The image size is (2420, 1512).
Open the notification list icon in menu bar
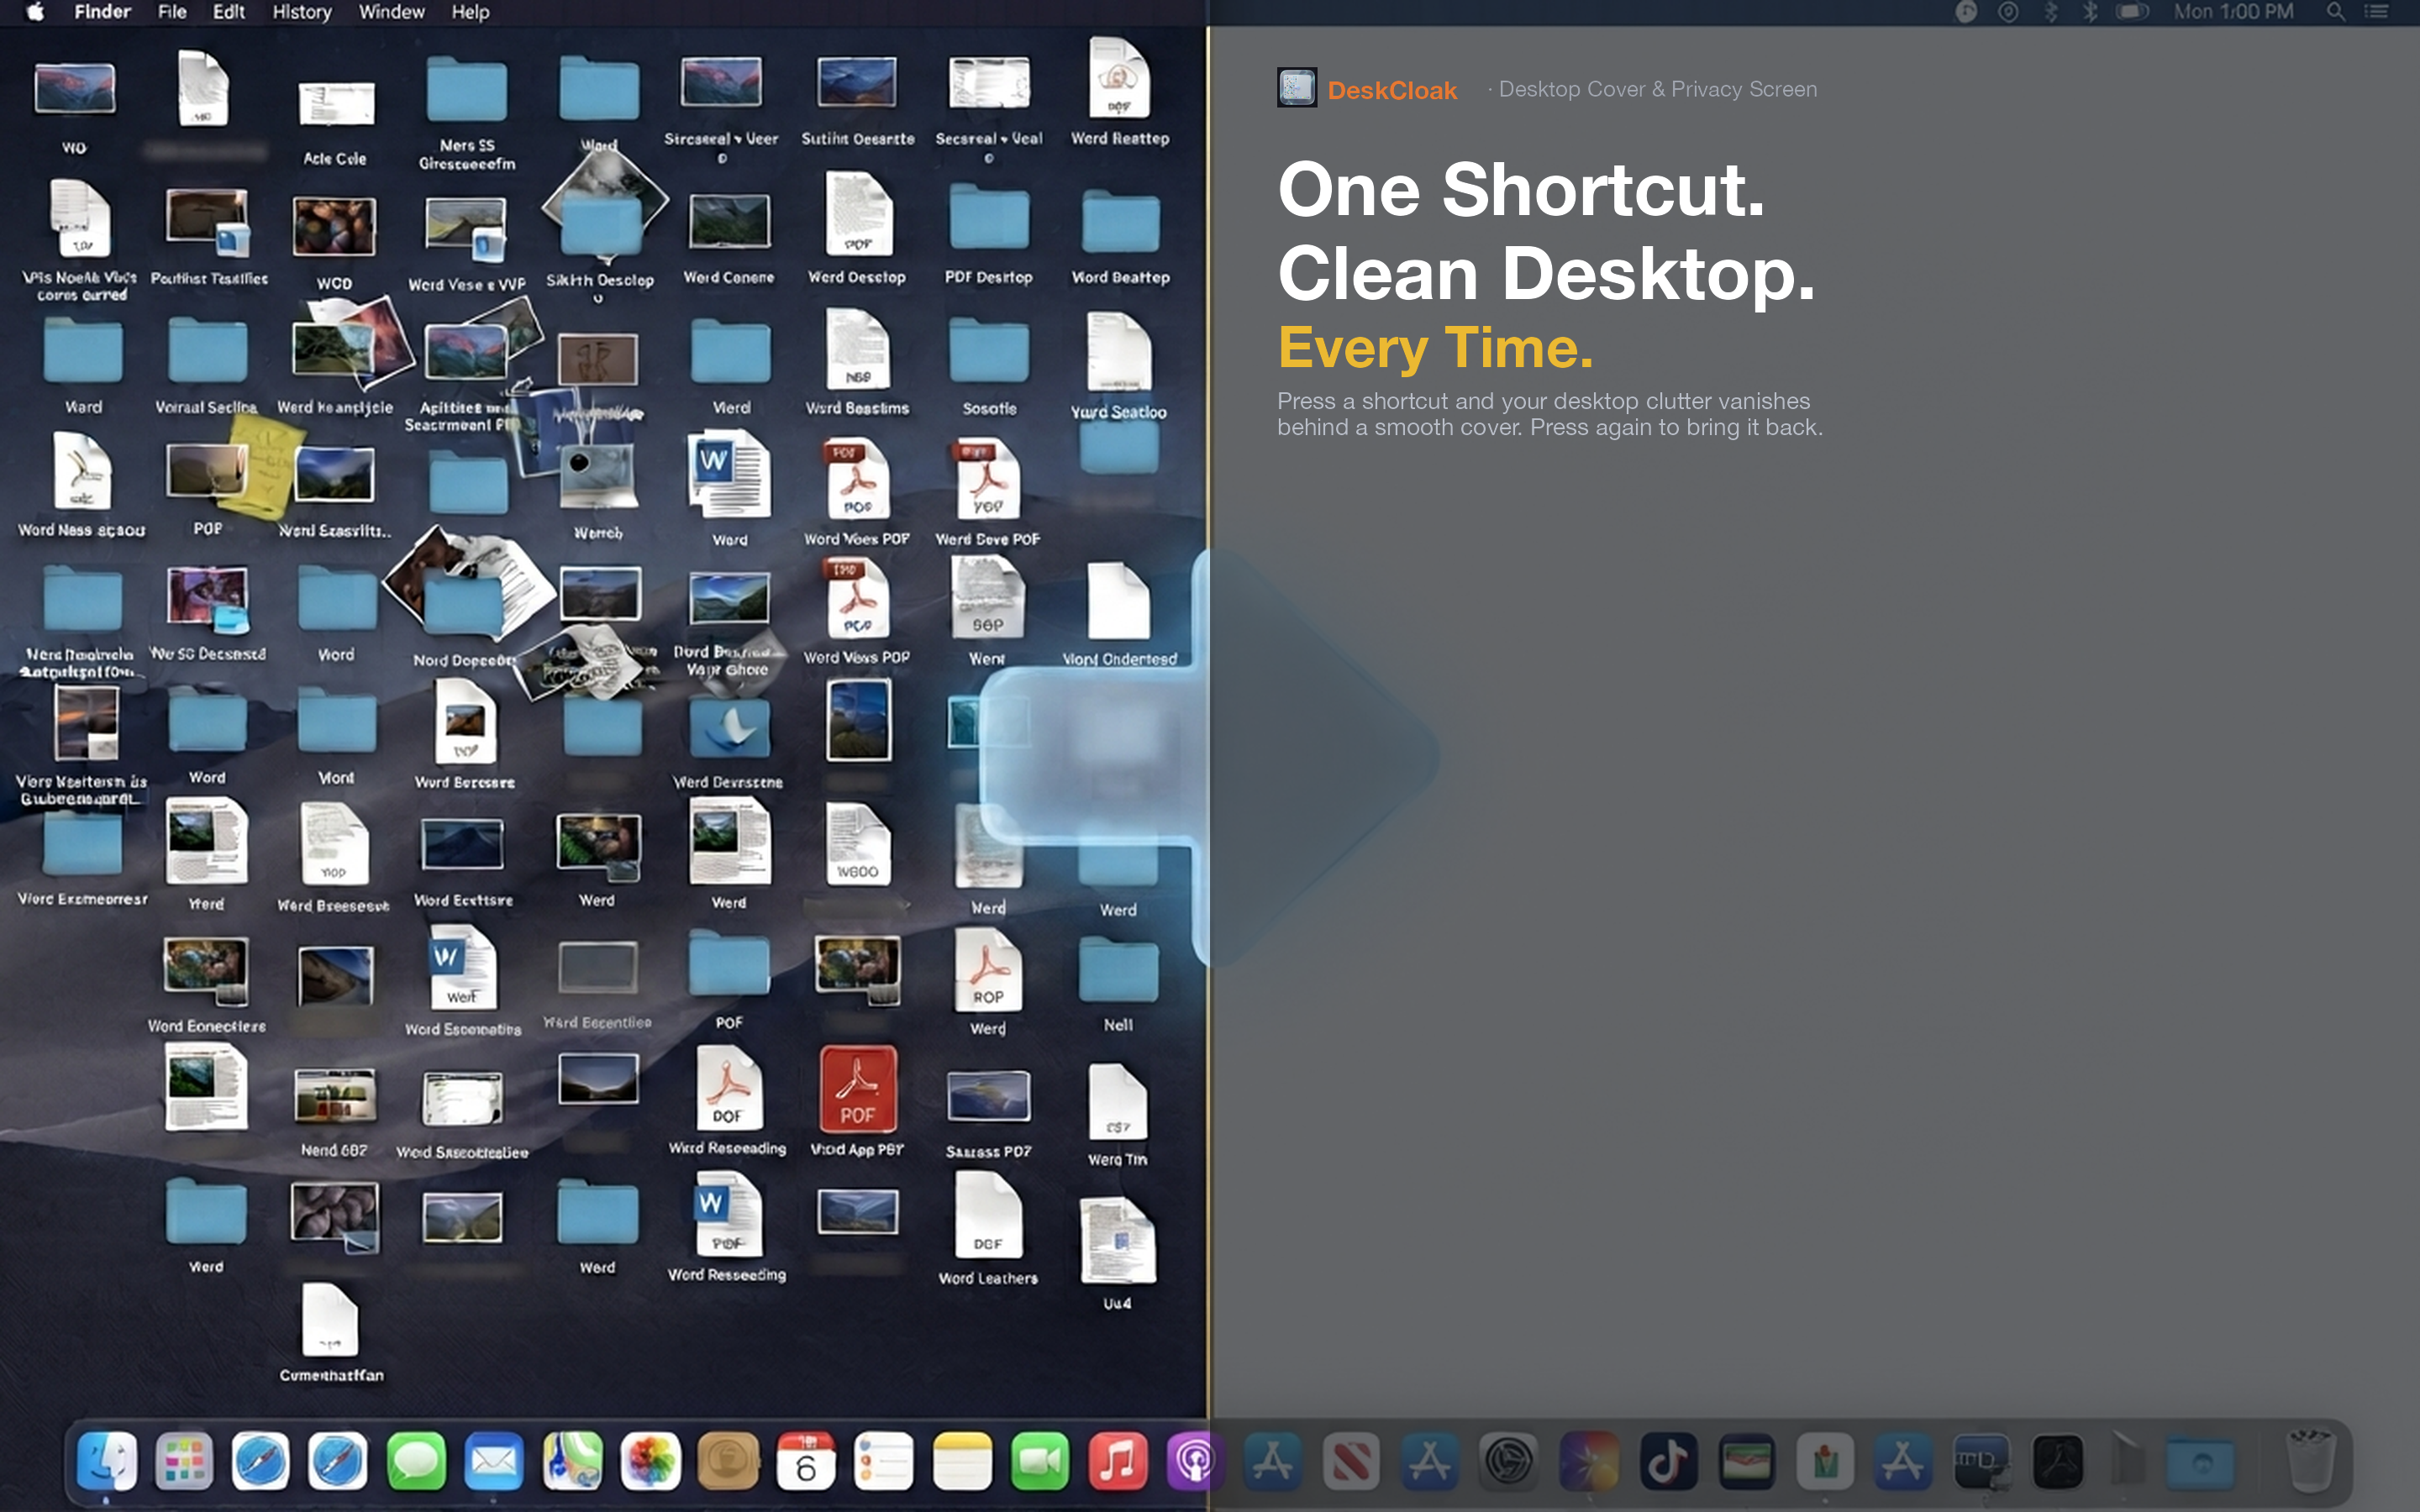point(2377,12)
